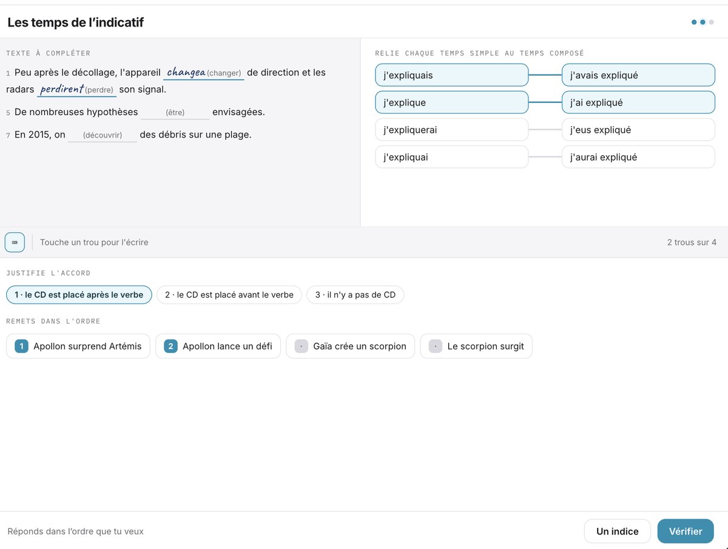Click the '2 trous sur 4' counter
Viewport: 728px width, 549px height.
(692, 242)
